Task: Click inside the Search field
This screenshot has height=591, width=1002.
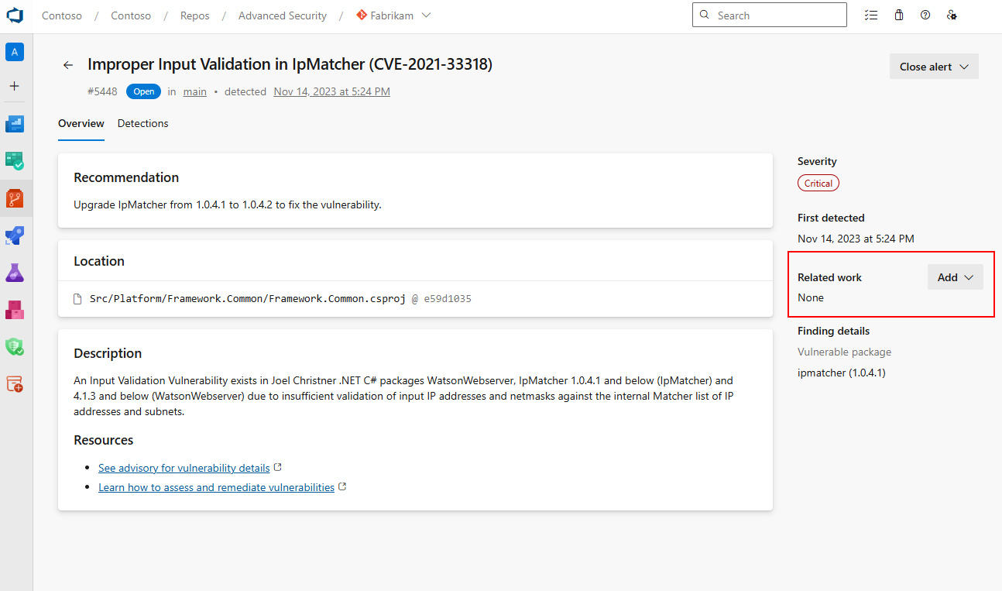Action: [x=769, y=15]
